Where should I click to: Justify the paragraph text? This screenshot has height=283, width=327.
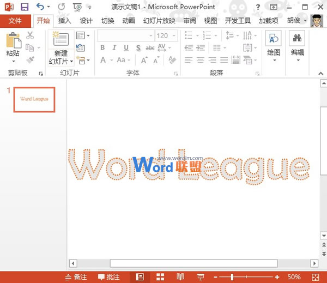coord(224,60)
